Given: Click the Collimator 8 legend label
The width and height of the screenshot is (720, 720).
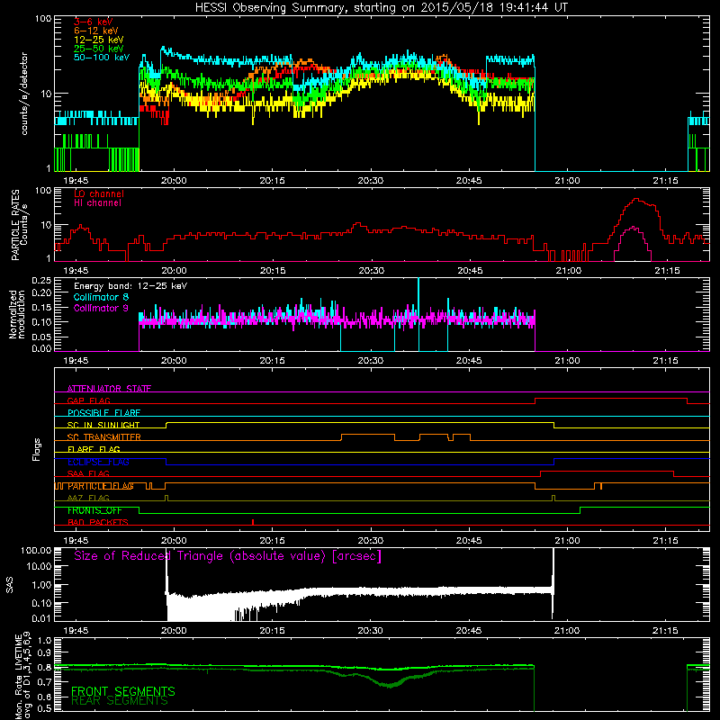Looking at the screenshot, I should [101, 297].
